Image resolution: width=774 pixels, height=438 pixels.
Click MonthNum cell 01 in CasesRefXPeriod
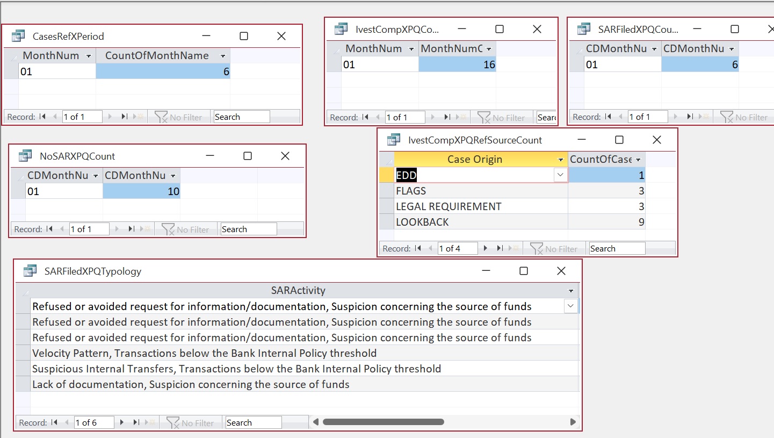tap(57, 71)
